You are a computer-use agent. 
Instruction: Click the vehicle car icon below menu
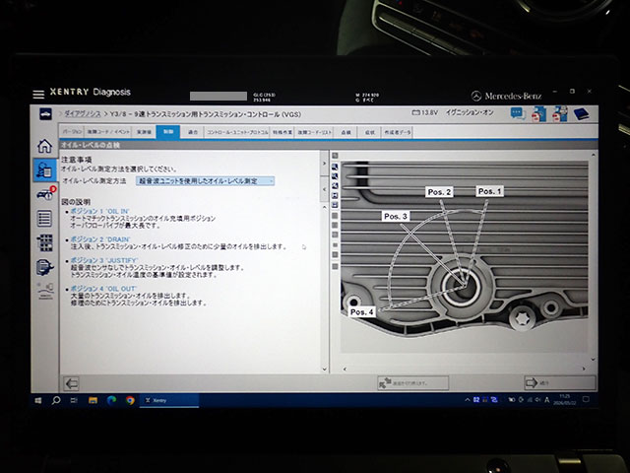[45, 114]
